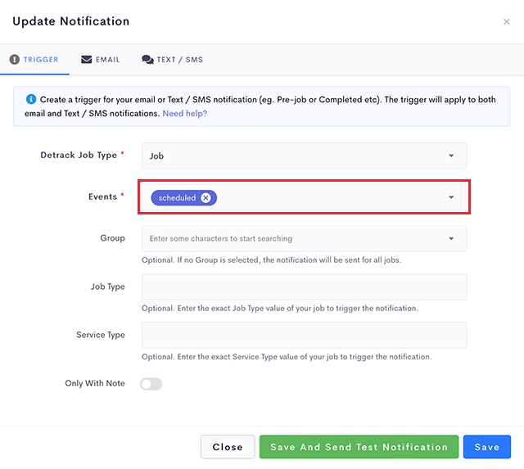Click the Text / SMS chat bubbles icon
The image size is (524, 469).
(x=147, y=60)
